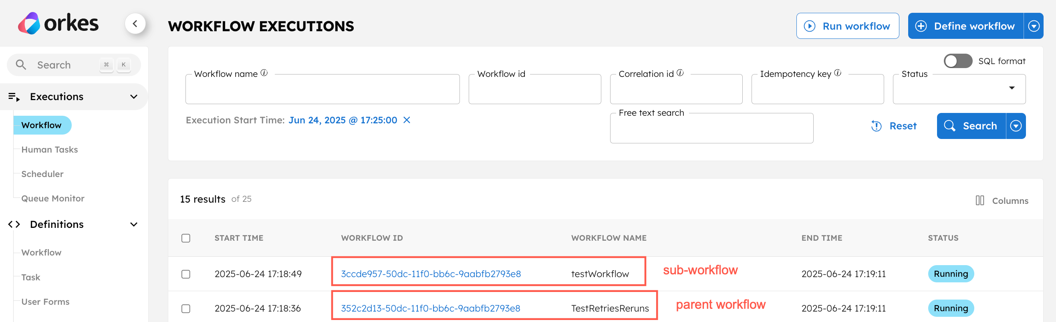Click start time 2025-06-24 17:18:36
The image size is (1056, 322).
tap(258, 308)
